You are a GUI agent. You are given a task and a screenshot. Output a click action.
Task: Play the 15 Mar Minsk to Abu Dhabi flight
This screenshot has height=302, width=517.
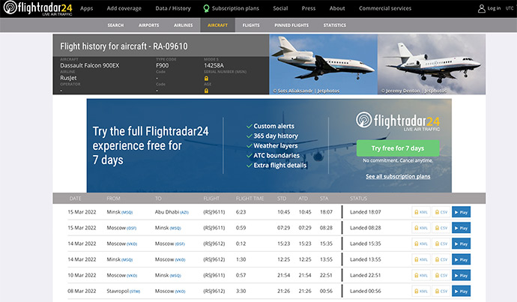pos(461,212)
